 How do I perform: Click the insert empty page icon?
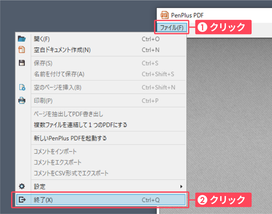(x=22, y=87)
